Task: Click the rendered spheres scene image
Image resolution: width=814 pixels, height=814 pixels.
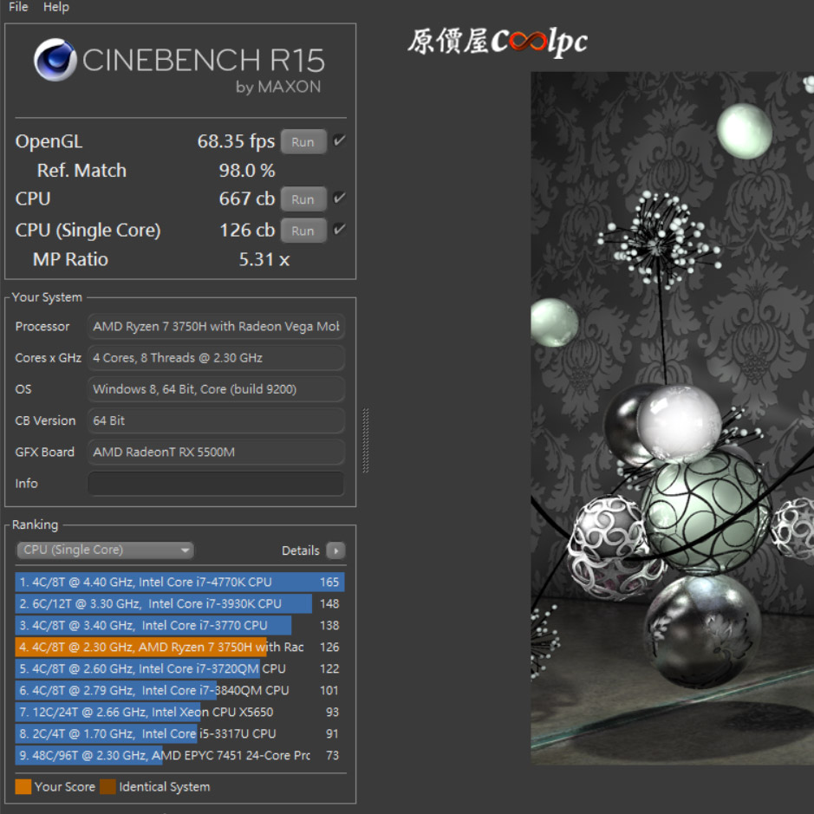Action: (x=673, y=418)
